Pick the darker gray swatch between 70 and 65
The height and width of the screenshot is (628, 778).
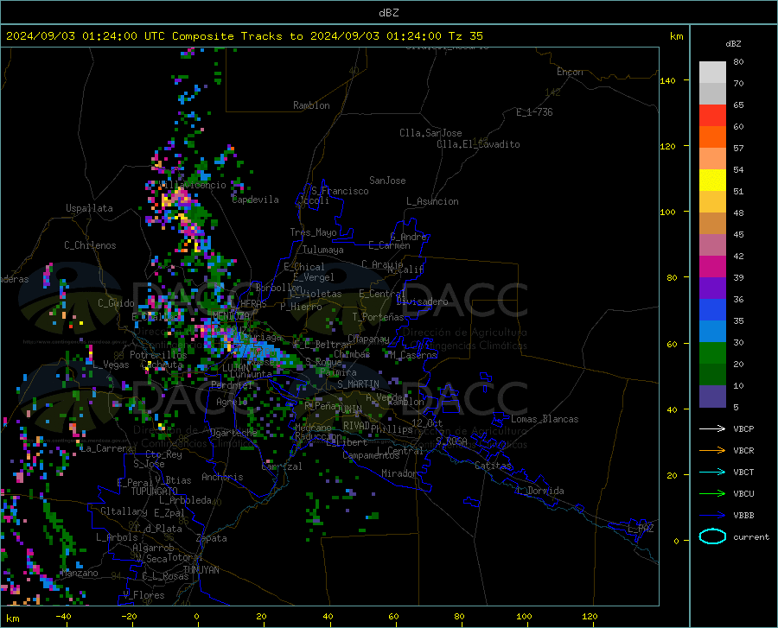coord(712,94)
